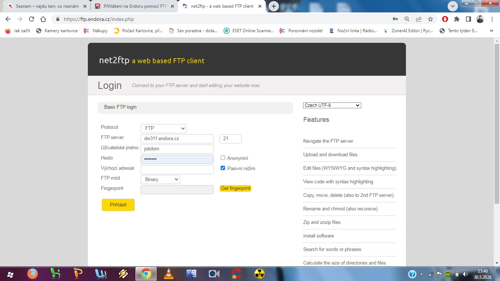
Task: Open the red ad blocker extension
Action: point(445,19)
